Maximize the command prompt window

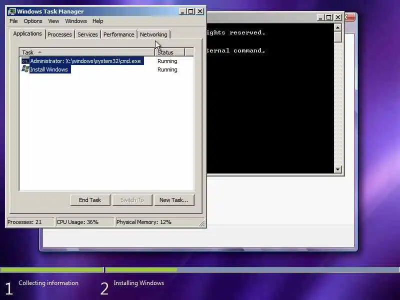329,17
